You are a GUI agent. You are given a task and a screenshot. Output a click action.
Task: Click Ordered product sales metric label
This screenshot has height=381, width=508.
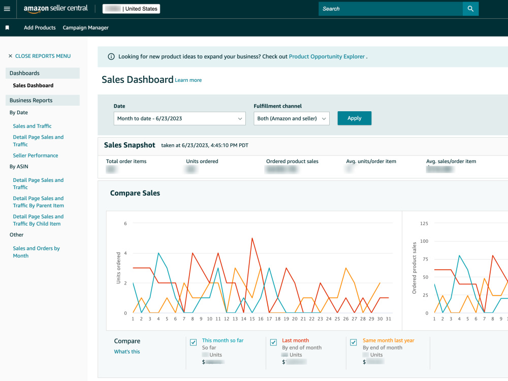[292, 162]
